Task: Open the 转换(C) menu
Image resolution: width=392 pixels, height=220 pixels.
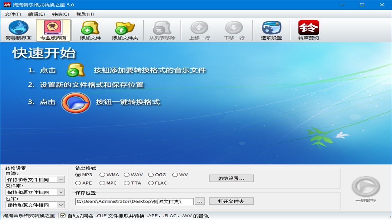Action: pyautogui.click(x=60, y=14)
